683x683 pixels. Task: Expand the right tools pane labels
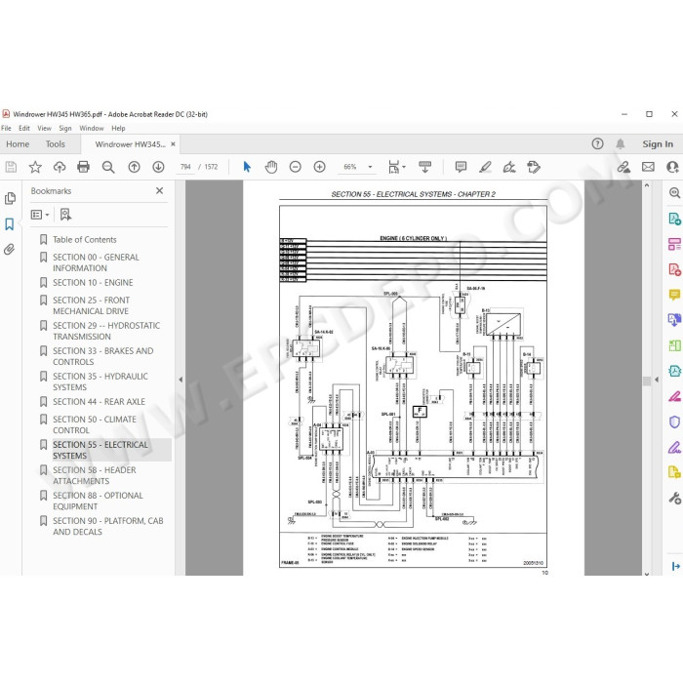(675, 566)
